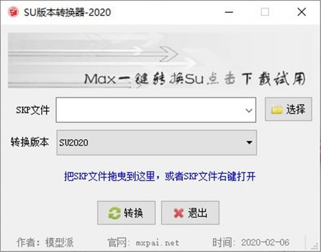Click the 转换 button label

point(133,213)
